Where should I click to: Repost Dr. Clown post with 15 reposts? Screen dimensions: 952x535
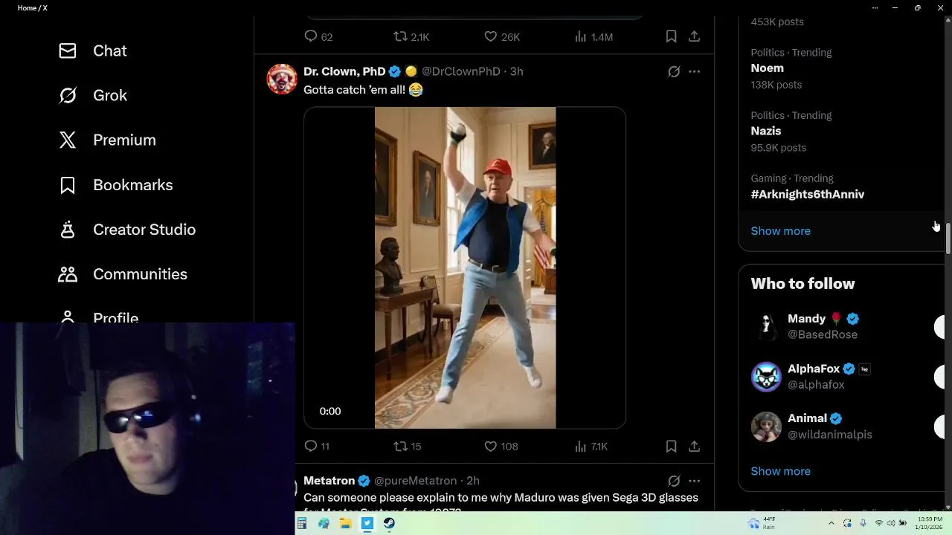(408, 446)
